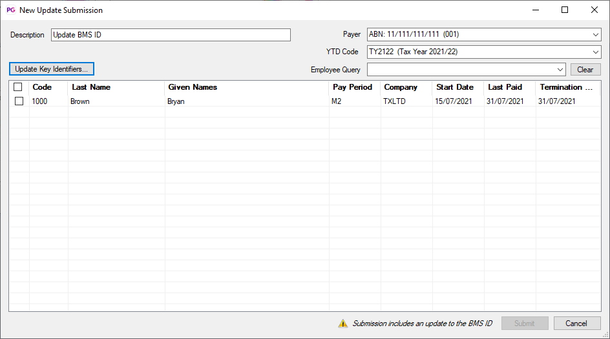
Task: Sort by Start Date column header
Action: [454, 87]
